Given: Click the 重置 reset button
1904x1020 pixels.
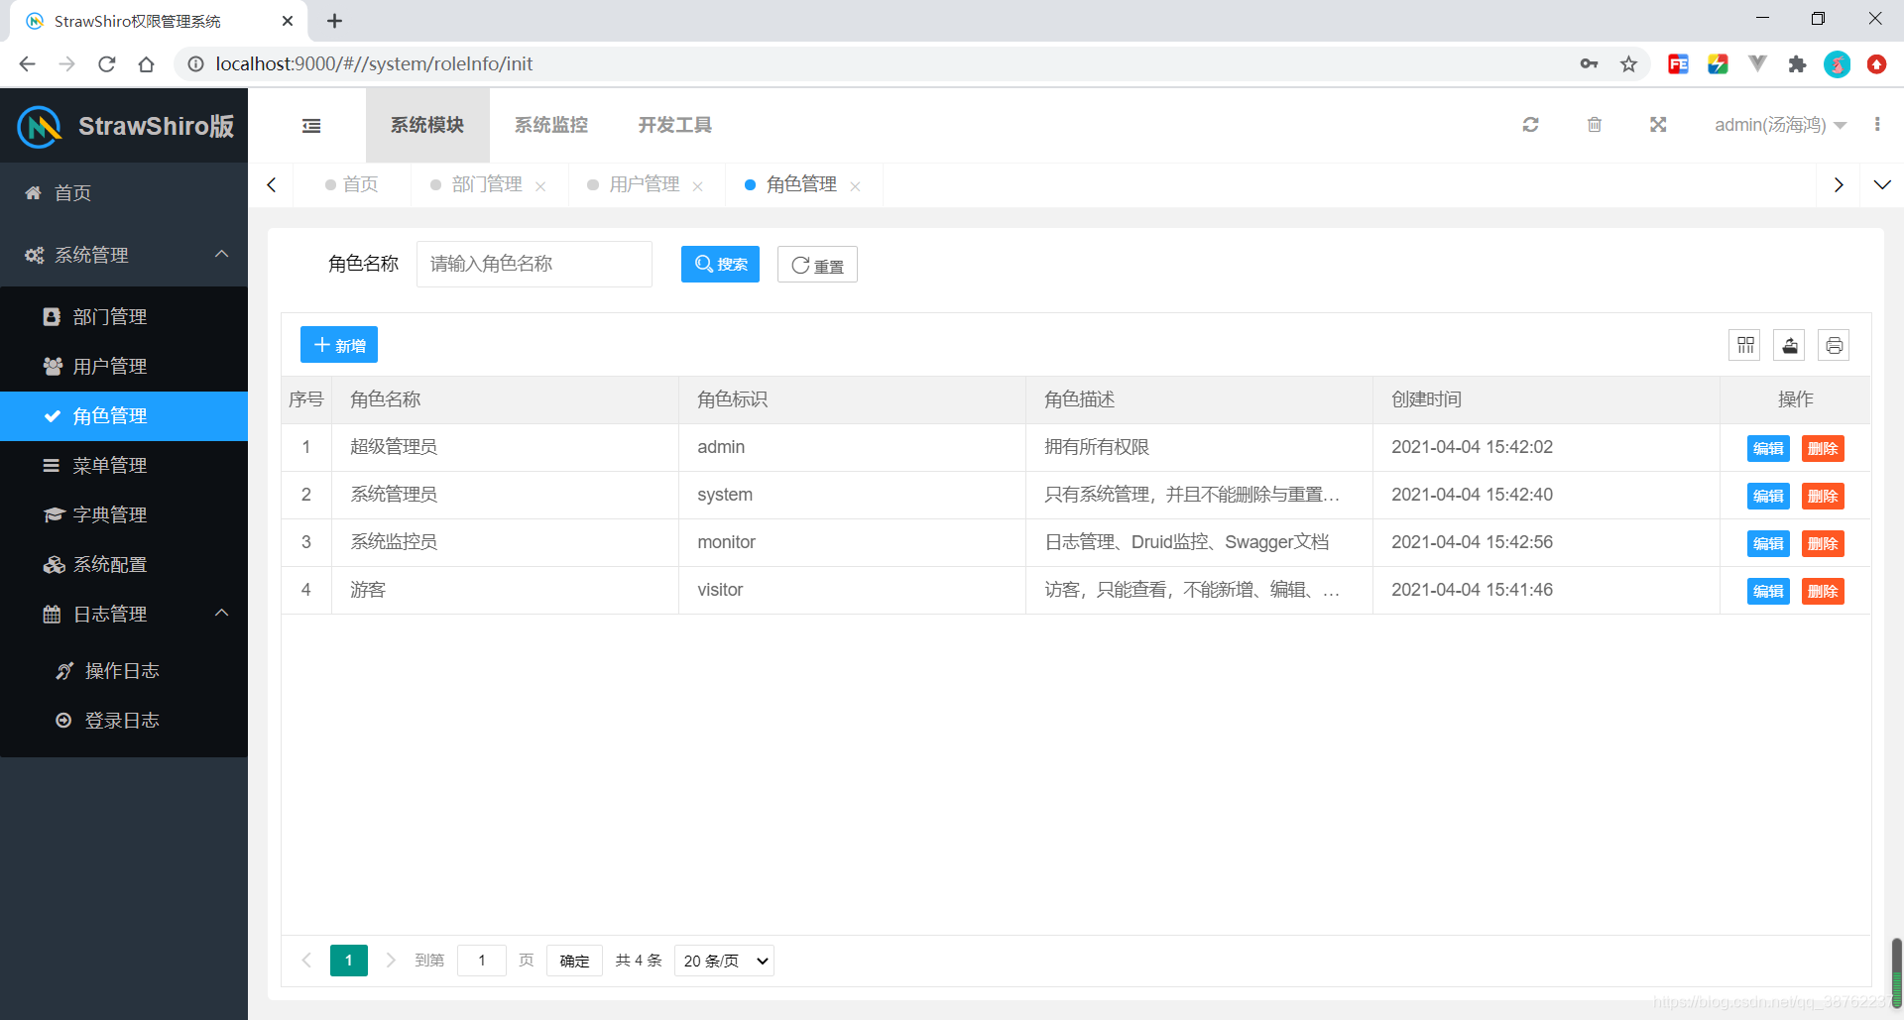Looking at the screenshot, I should [x=817, y=265].
